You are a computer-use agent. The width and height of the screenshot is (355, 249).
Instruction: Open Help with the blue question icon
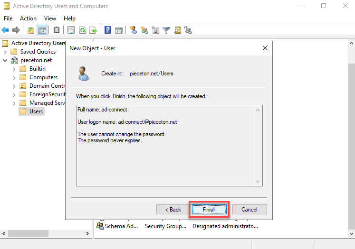coord(107,30)
